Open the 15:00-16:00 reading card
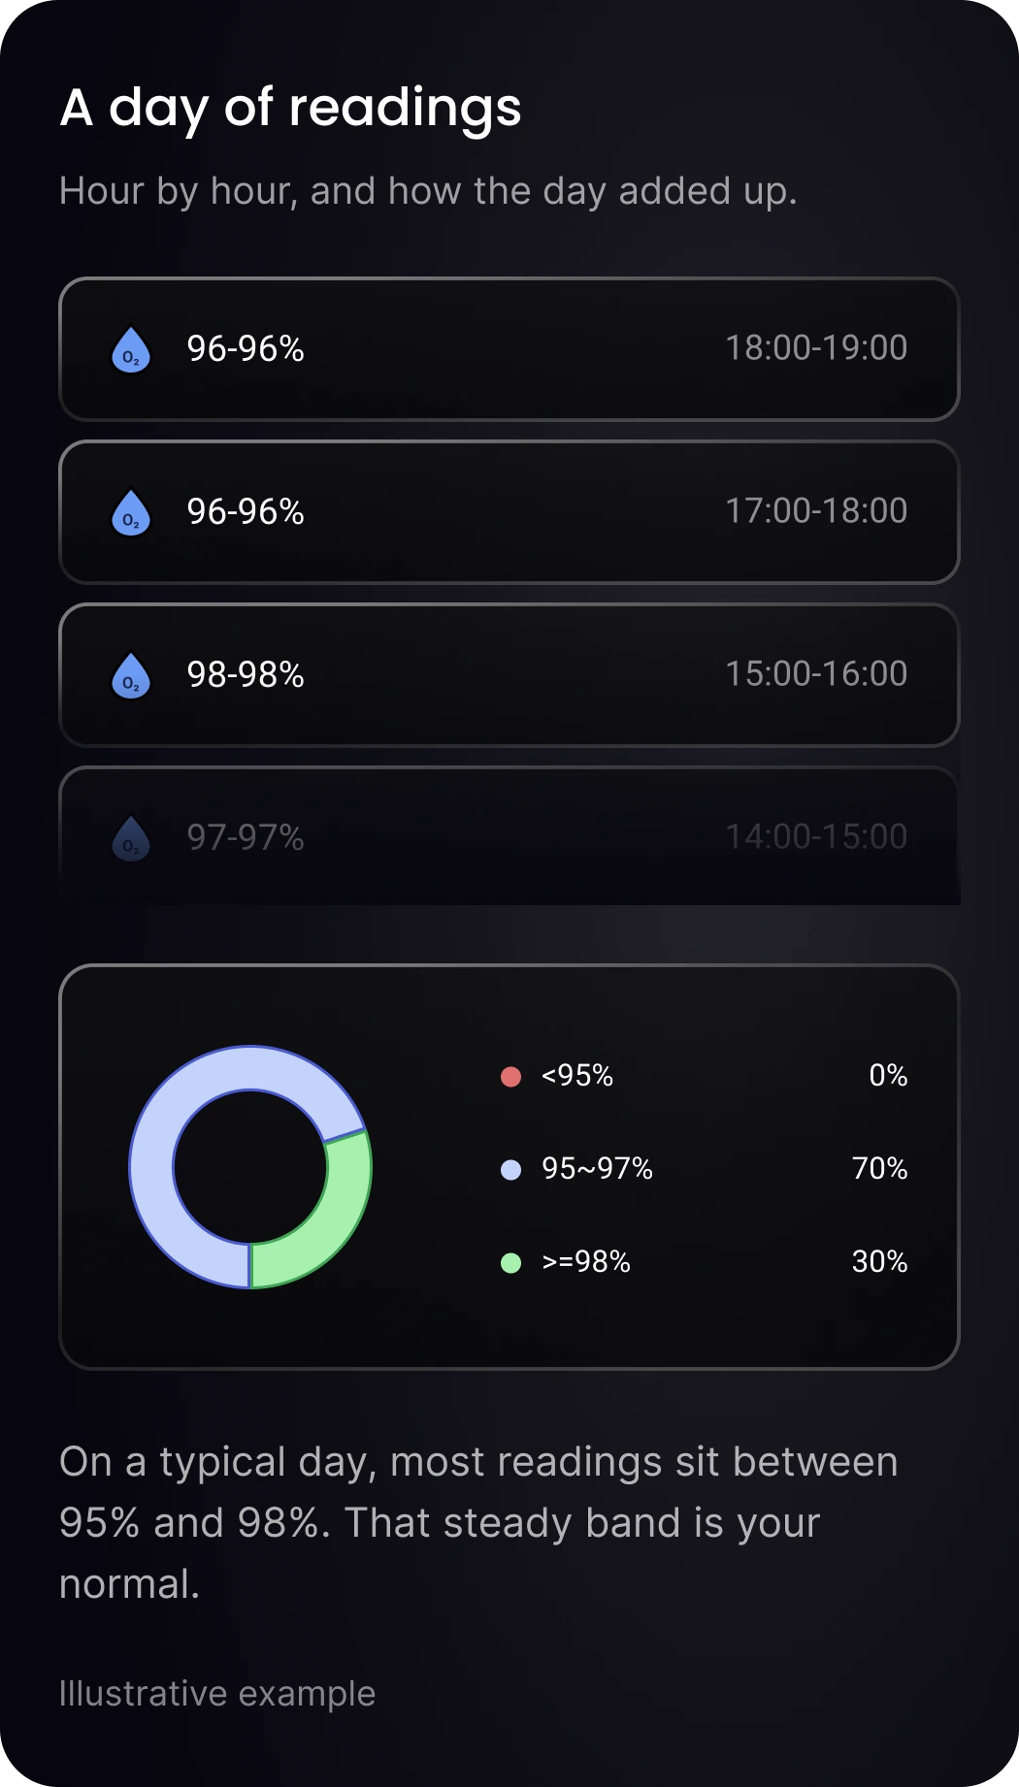The height and width of the screenshot is (1787, 1019). click(x=509, y=675)
